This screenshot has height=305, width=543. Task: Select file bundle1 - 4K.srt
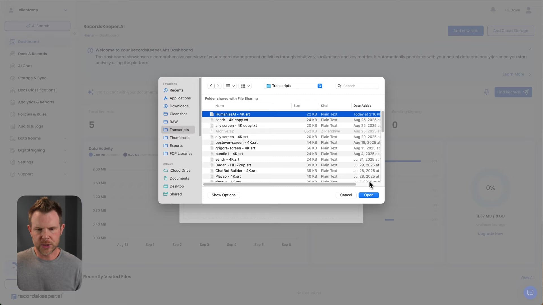[291, 154]
